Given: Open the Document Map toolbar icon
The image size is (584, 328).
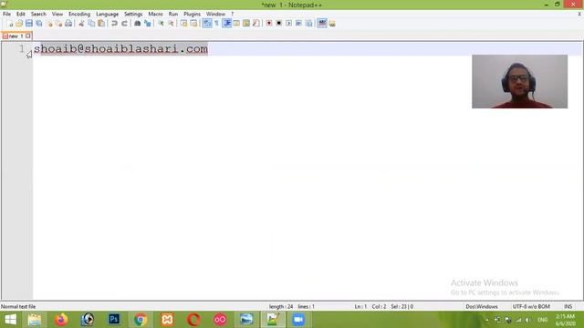Looking at the screenshot, I should click(246, 24).
